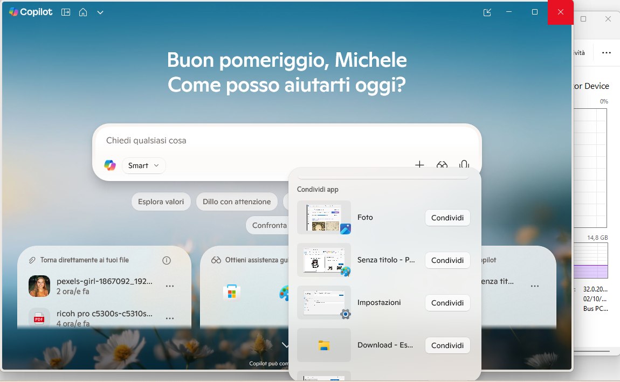Open more options for pexels-girl file
Screen dimensions: 620x382
pyautogui.click(x=170, y=286)
